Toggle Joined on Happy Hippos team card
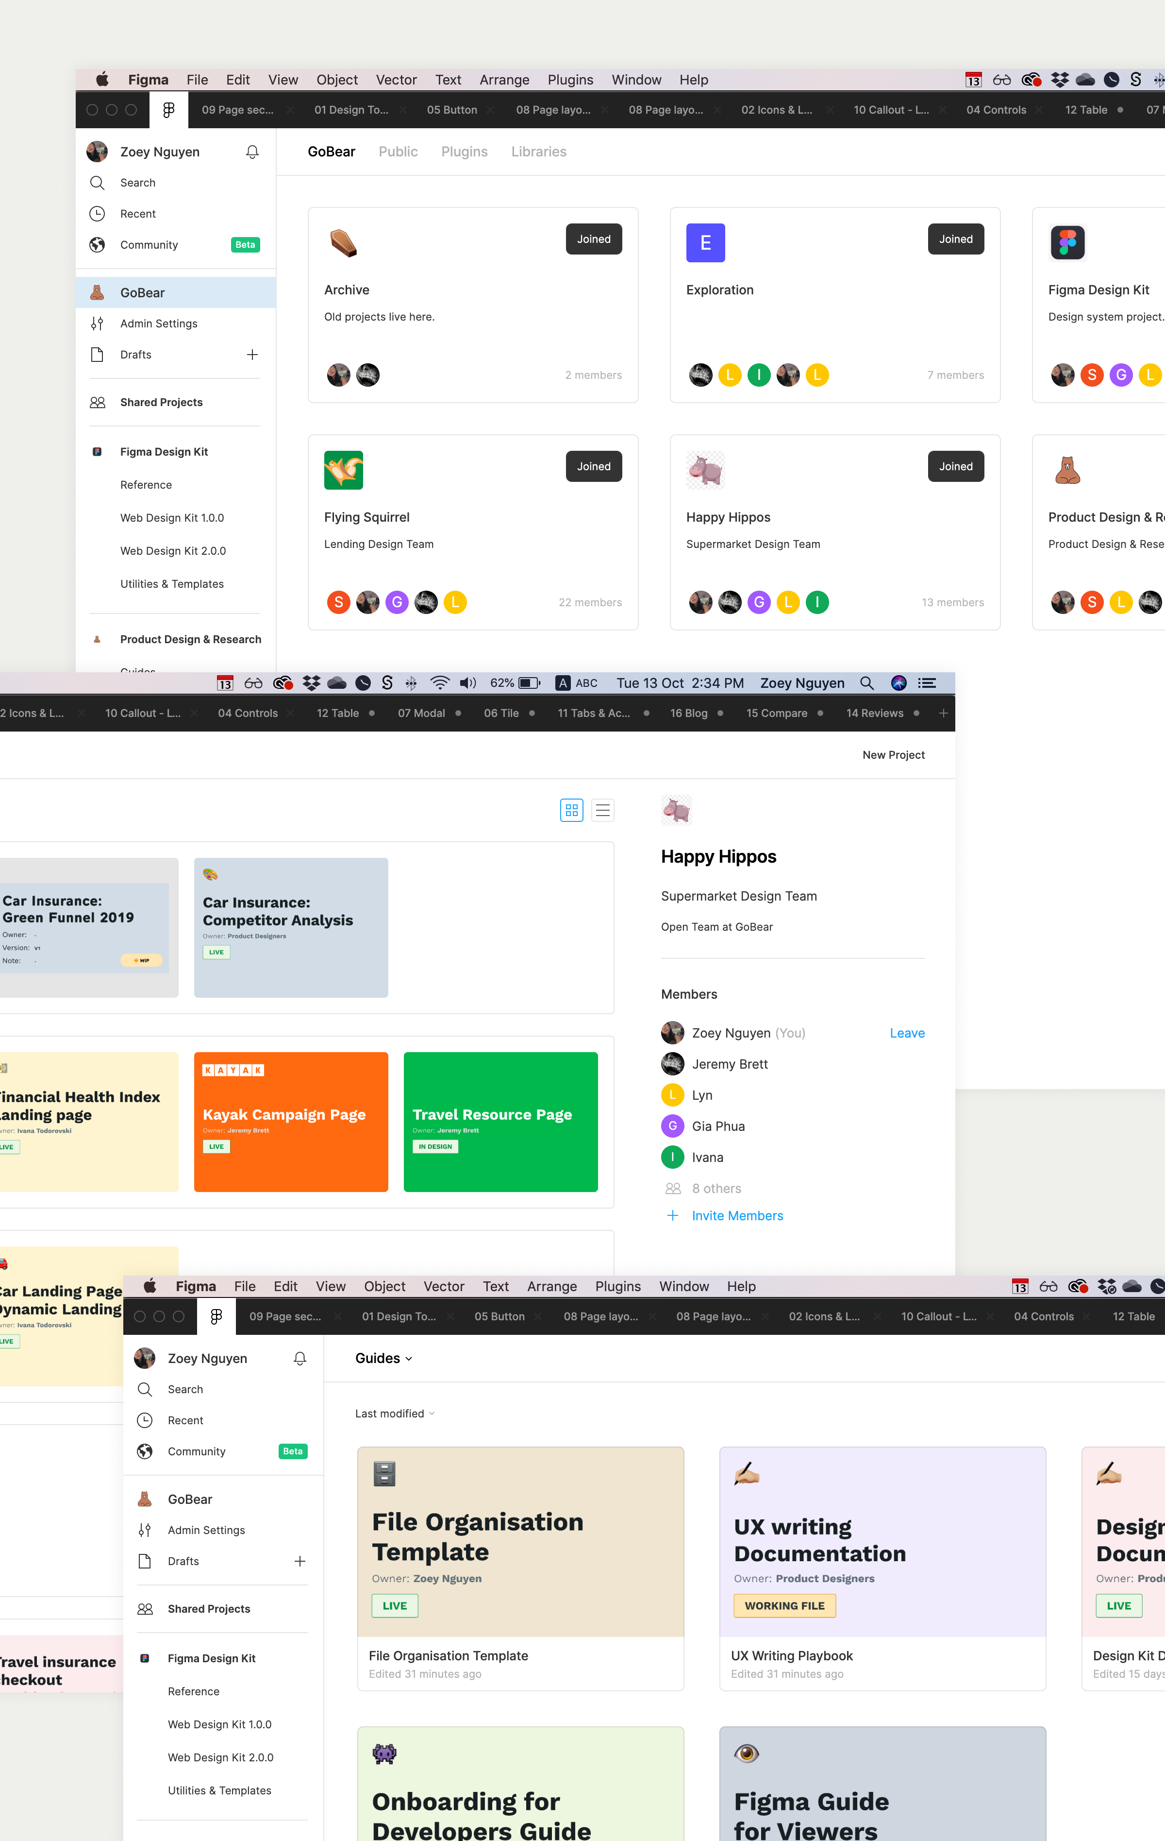The image size is (1165, 1841). pyautogui.click(x=956, y=466)
